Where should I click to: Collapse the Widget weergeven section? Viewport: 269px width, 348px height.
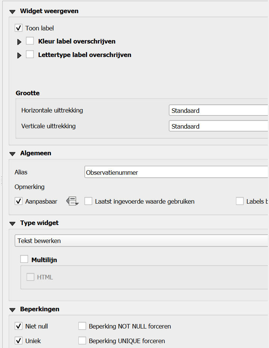pyautogui.click(x=13, y=11)
